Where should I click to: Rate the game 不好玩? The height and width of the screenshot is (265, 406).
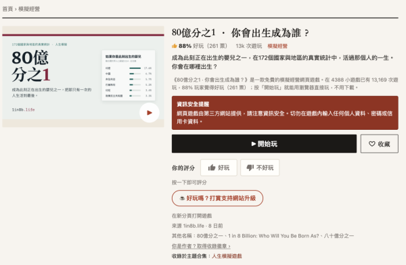coord(260,168)
